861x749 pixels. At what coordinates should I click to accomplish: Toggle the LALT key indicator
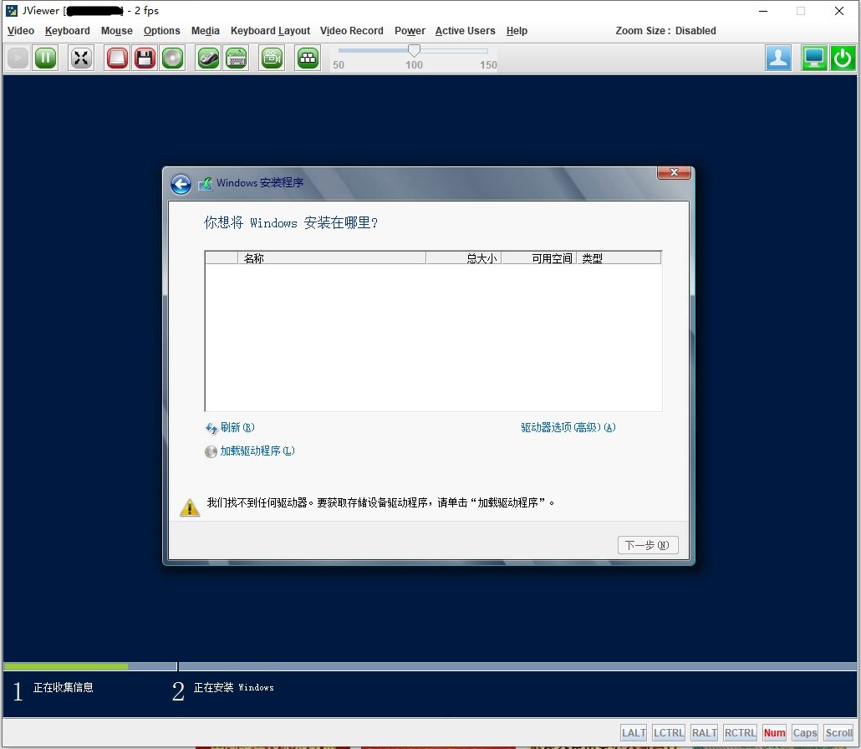[x=634, y=732]
